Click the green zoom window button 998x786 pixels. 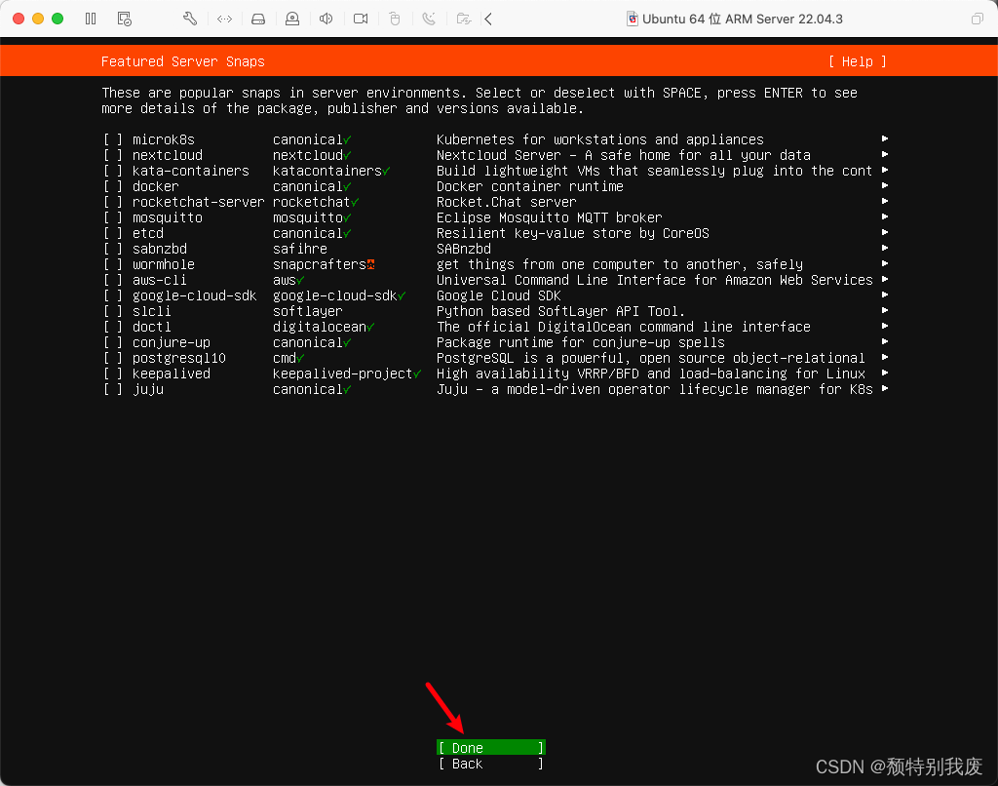tap(58, 20)
